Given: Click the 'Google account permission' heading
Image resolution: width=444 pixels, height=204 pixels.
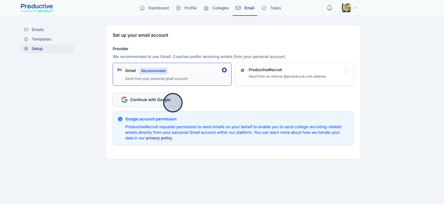Looking at the screenshot, I should [x=151, y=119].
